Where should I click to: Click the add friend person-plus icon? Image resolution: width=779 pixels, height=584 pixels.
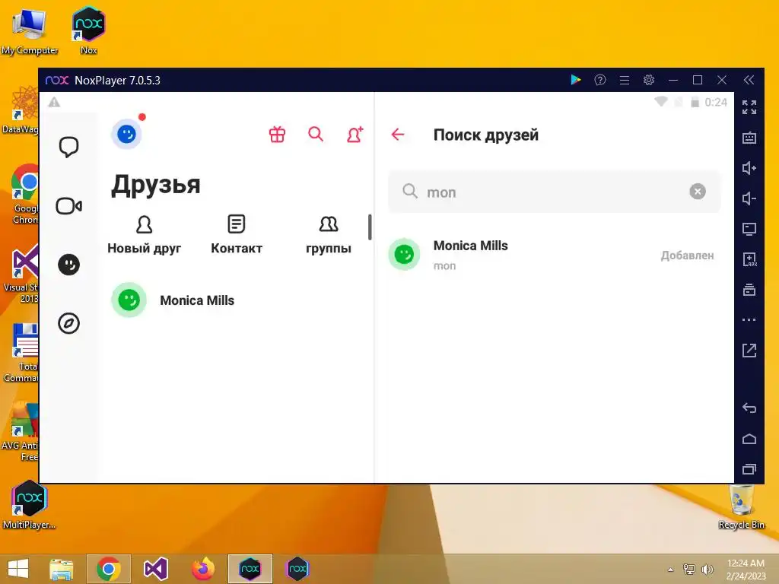pos(355,134)
